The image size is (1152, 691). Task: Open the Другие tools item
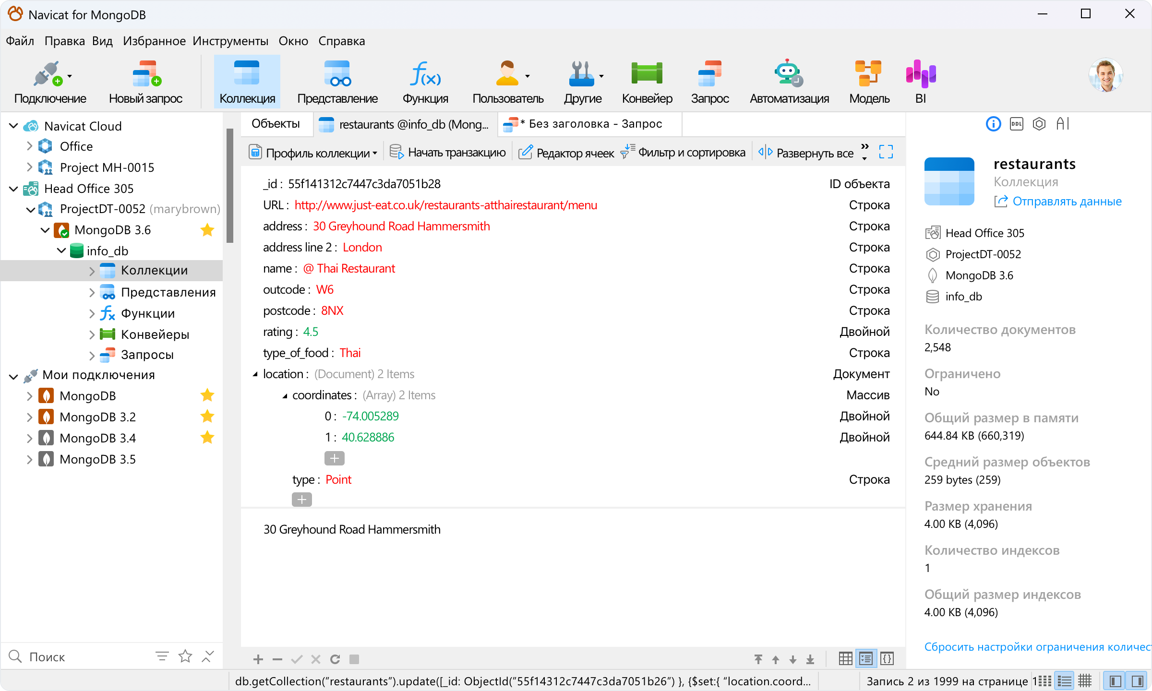pos(583,82)
